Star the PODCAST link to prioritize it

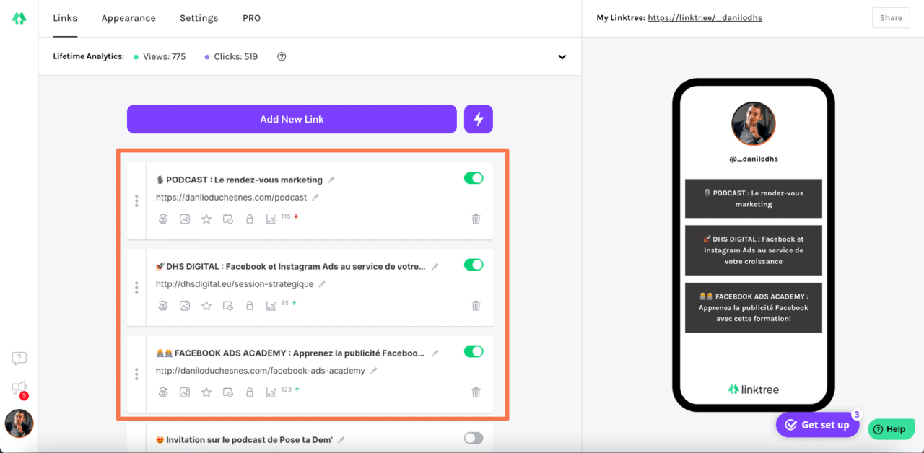206,219
